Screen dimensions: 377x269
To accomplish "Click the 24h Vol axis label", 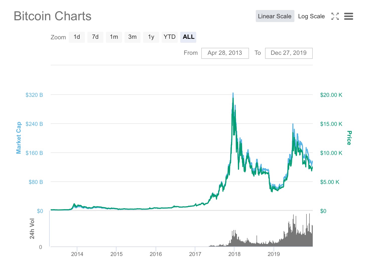I will coord(32,228).
